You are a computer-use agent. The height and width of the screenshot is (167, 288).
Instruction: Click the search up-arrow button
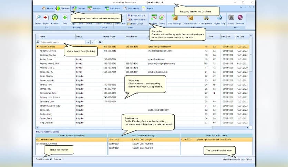[x=88, y=42]
